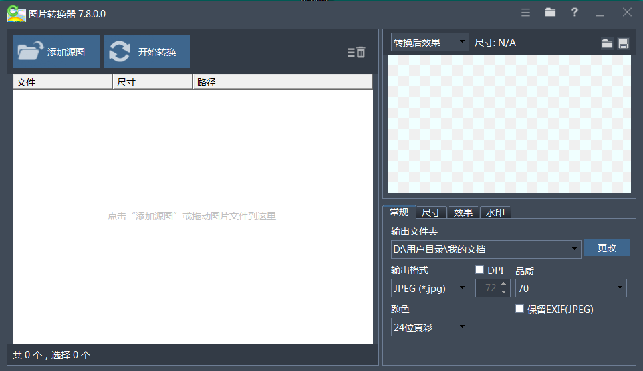This screenshot has height=371, width=643.
Task: Switch to the 水印 tab
Action: tap(495, 213)
